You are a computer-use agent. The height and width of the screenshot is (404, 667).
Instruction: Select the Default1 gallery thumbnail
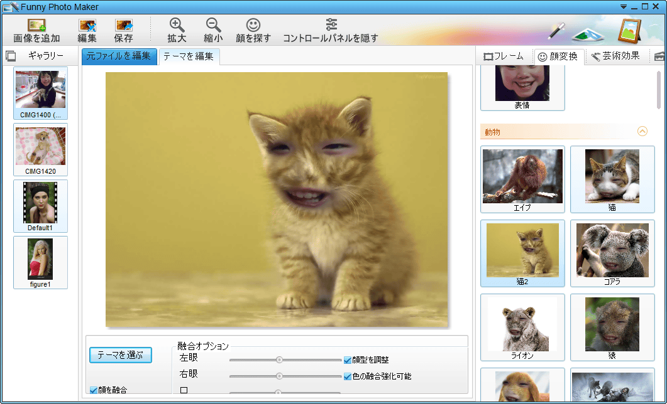point(40,206)
